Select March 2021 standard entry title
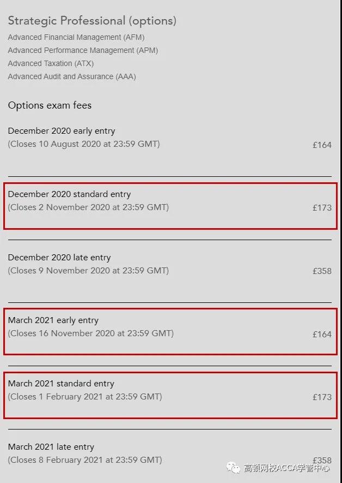This screenshot has width=342, height=483. click(x=61, y=384)
